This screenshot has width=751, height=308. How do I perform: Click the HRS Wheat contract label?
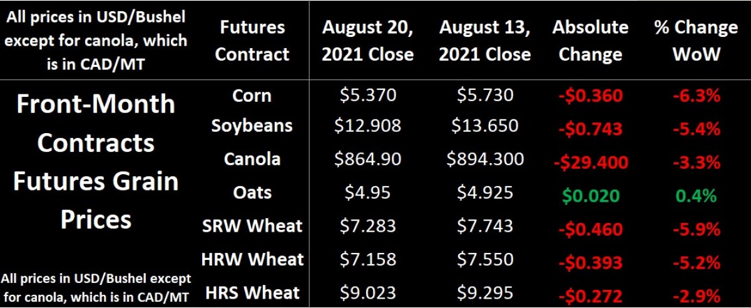point(252,292)
